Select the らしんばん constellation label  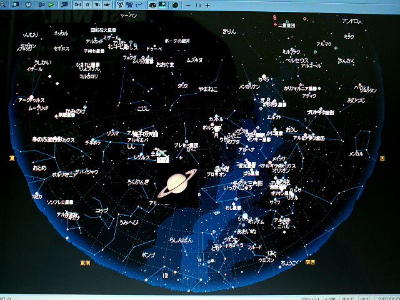pyautogui.click(x=181, y=240)
